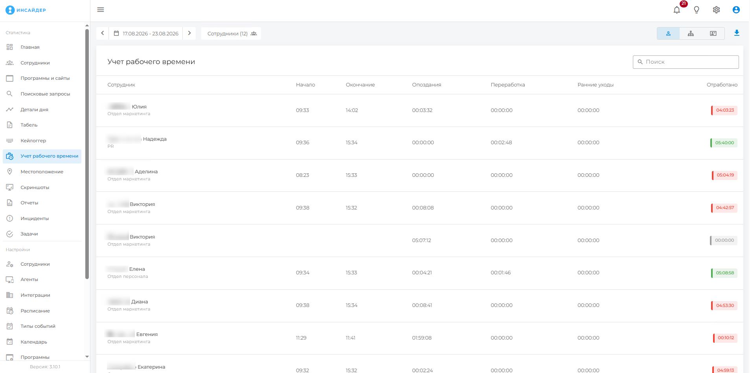Switch to the departments hierarchy view
This screenshot has width=750, height=373.
691,33
